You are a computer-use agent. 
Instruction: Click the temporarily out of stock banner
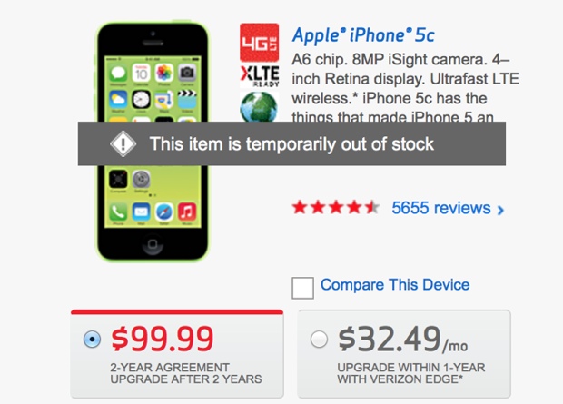(291, 143)
